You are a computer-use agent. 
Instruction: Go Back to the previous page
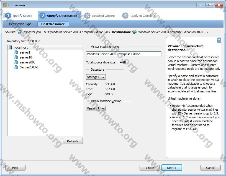[x=150, y=168]
